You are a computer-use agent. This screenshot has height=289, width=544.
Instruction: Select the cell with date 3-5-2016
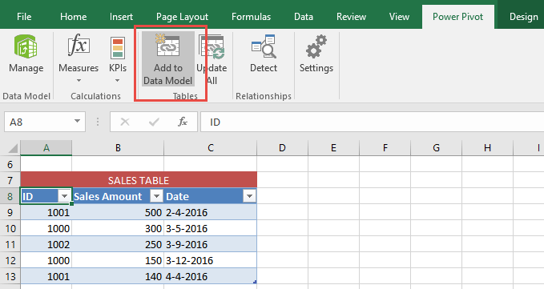tap(211, 228)
